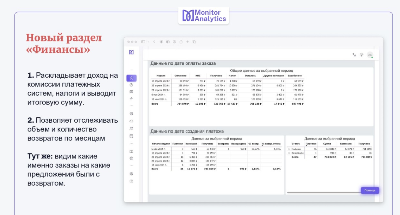Screen dimensions: 400x215
Task: Click the browser back arrow button
Action: click(154, 42)
